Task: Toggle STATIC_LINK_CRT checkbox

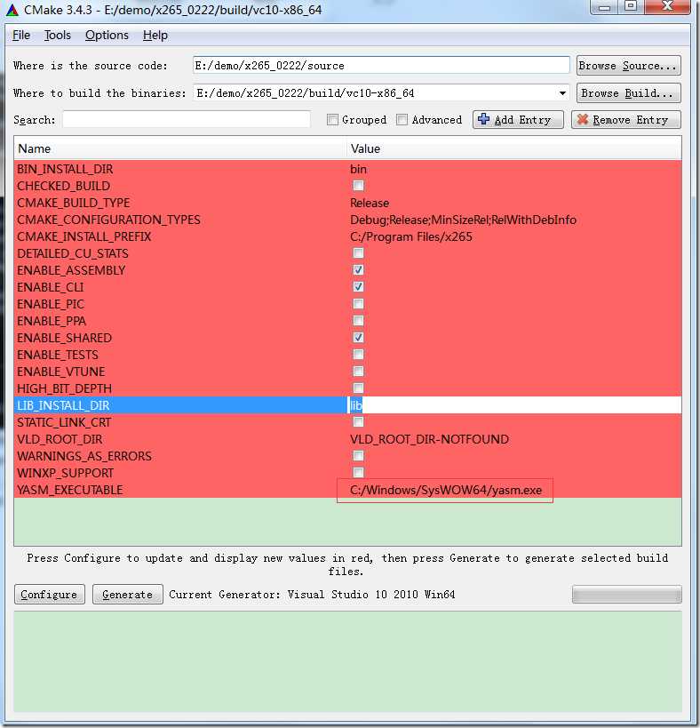Action: click(x=358, y=421)
